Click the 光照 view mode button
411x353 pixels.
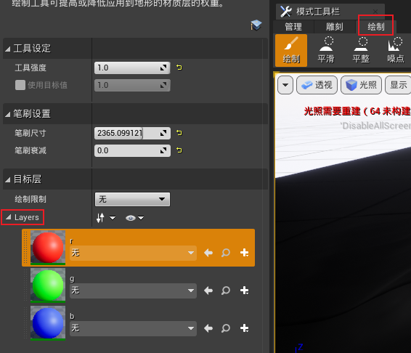point(361,85)
